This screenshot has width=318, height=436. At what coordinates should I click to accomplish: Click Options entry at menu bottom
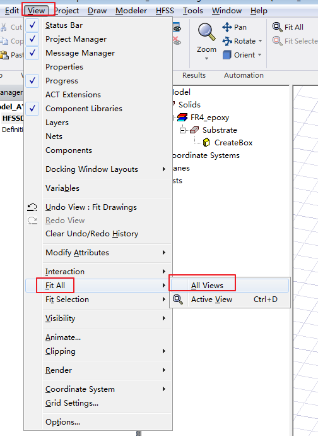tap(62, 422)
